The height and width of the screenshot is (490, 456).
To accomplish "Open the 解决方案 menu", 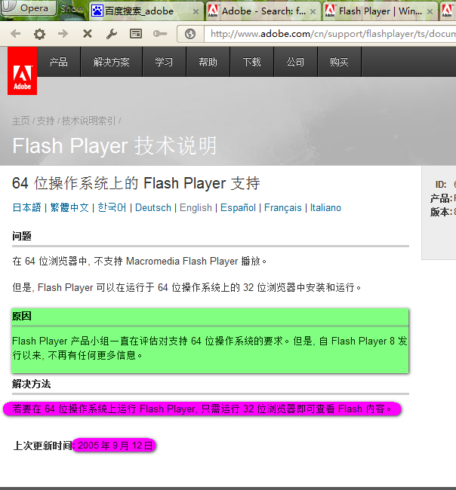I will coord(112,62).
